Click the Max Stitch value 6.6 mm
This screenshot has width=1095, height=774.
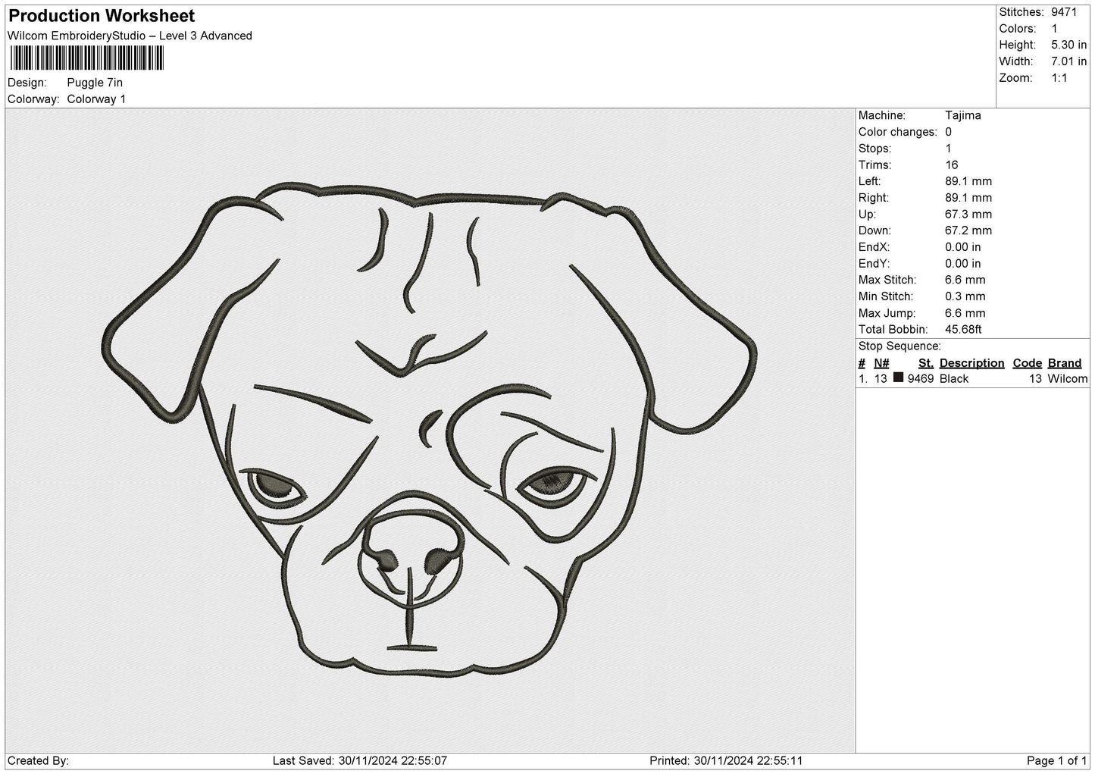[x=965, y=280]
